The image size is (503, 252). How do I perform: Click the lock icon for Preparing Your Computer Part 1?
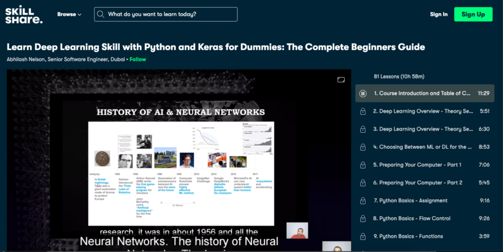pos(363,165)
